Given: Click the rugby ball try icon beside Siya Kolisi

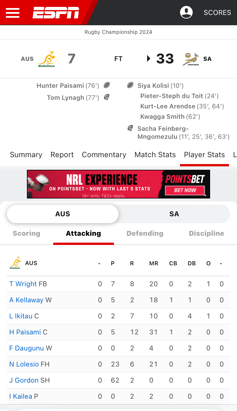Looking at the screenshot, I should (130, 85).
